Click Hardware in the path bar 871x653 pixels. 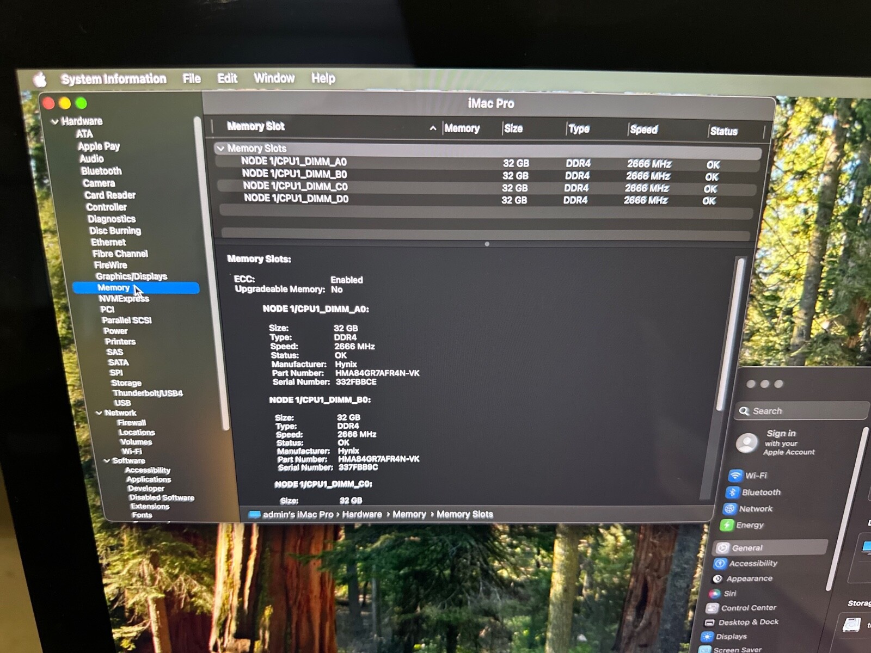(362, 515)
